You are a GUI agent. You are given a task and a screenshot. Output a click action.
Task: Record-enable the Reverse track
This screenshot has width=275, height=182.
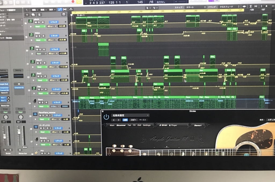[48, 141]
